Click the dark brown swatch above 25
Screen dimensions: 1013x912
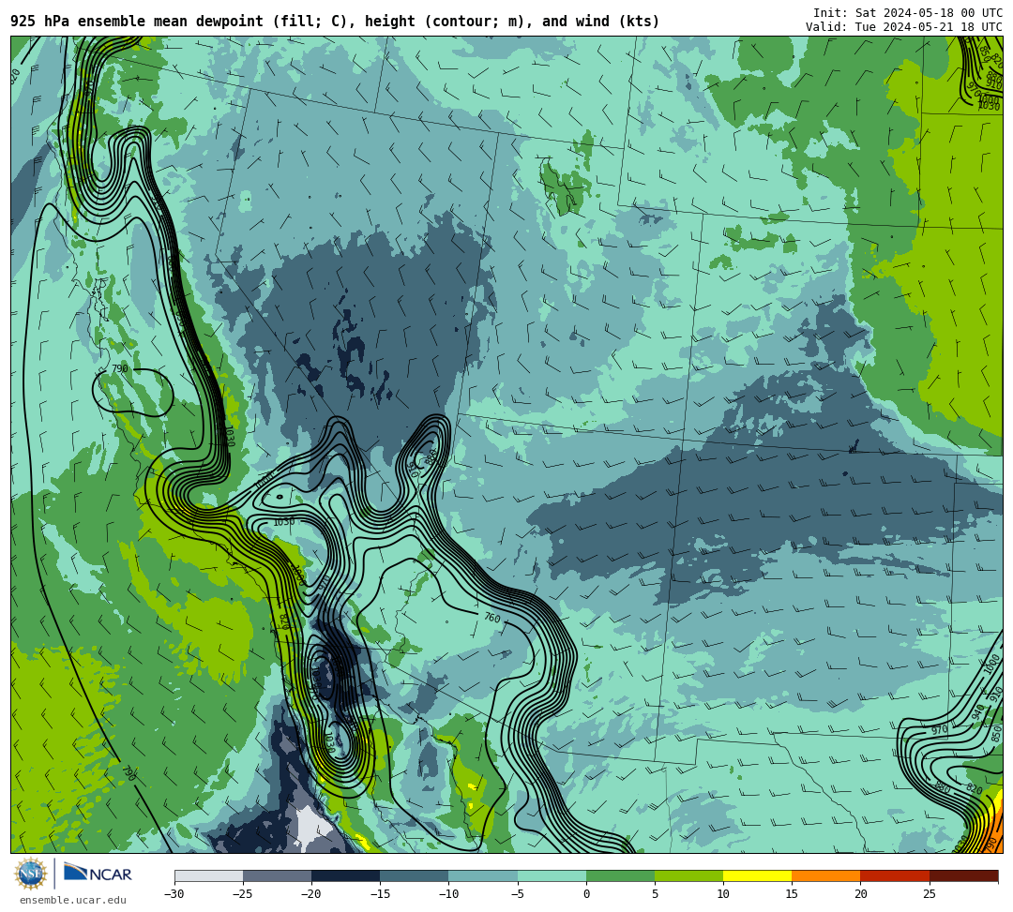tap(964, 875)
